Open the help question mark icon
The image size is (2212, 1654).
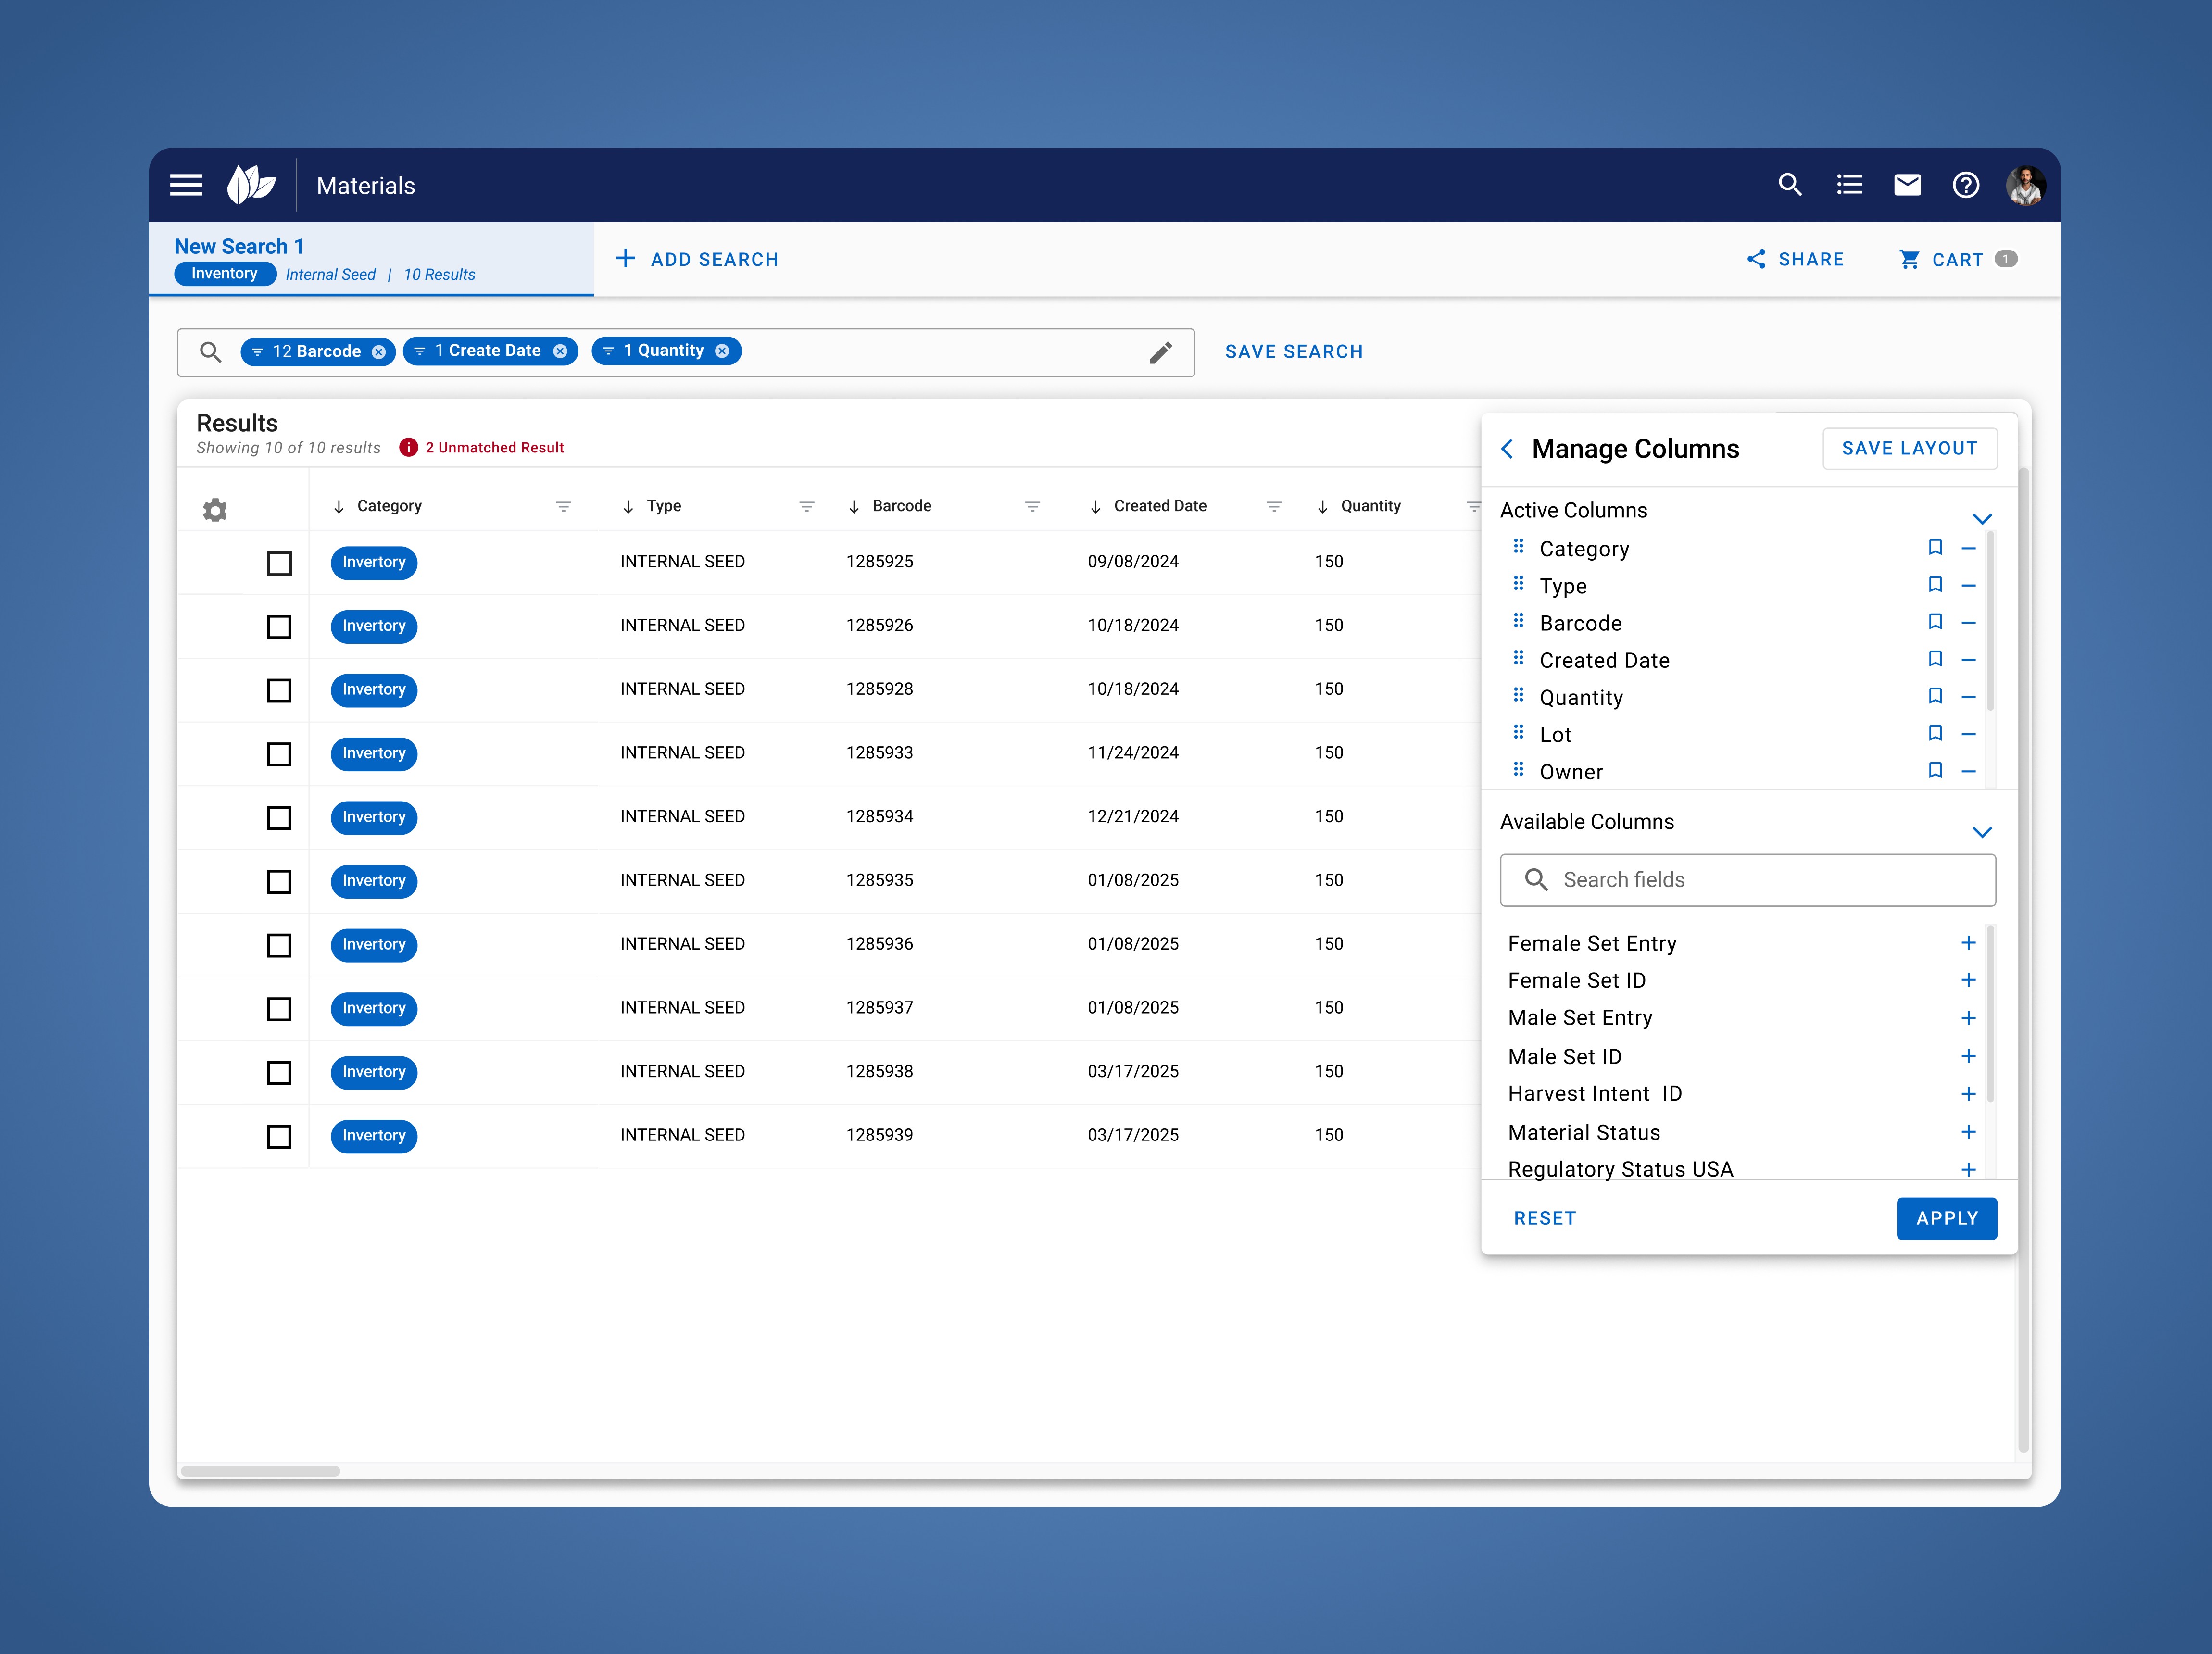click(1965, 185)
